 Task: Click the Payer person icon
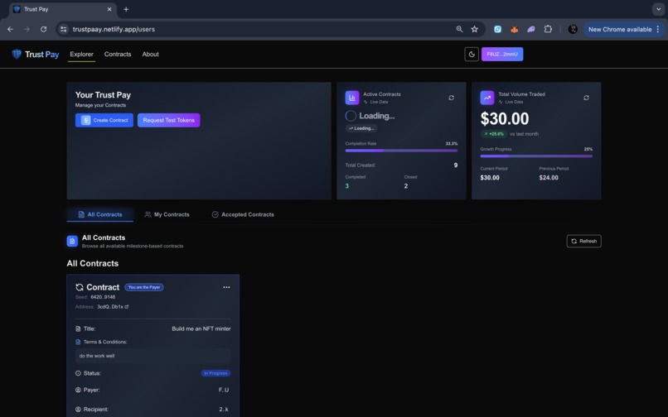coord(78,390)
